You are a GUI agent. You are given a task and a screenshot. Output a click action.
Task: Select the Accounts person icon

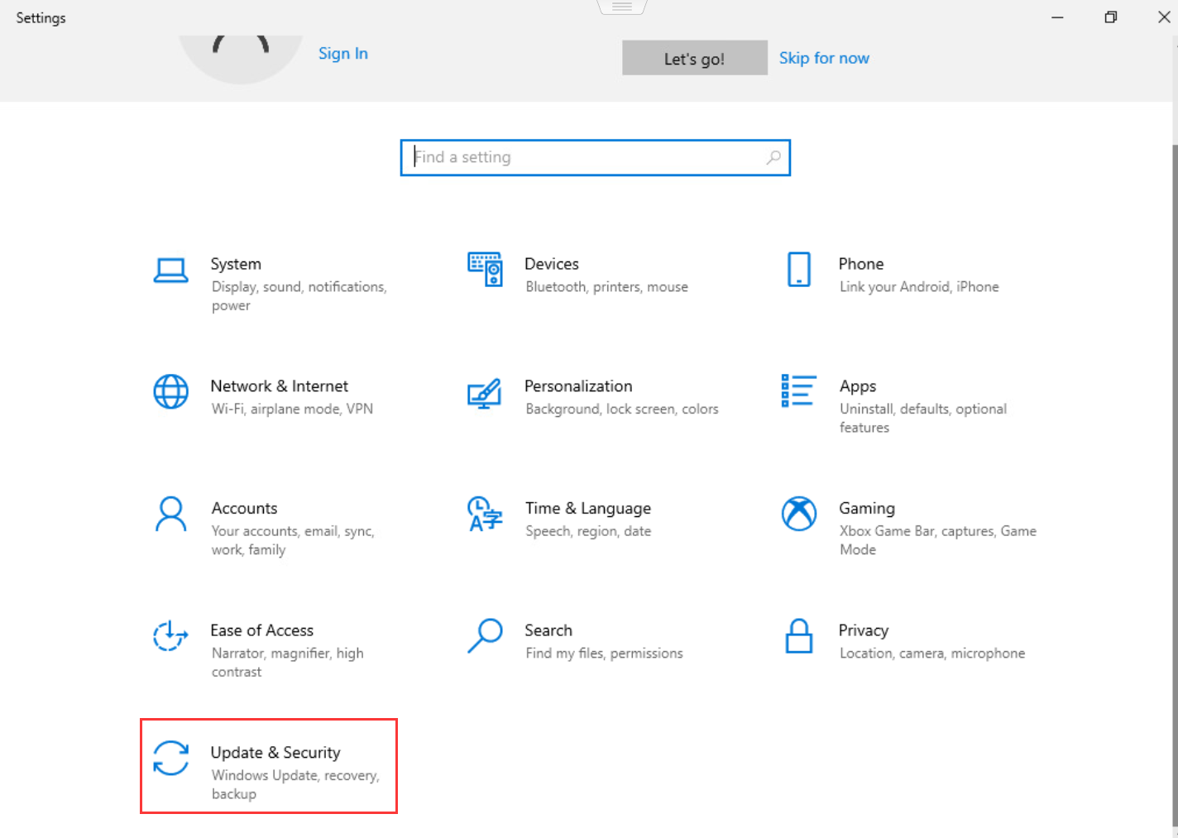click(x=170, y=515)
